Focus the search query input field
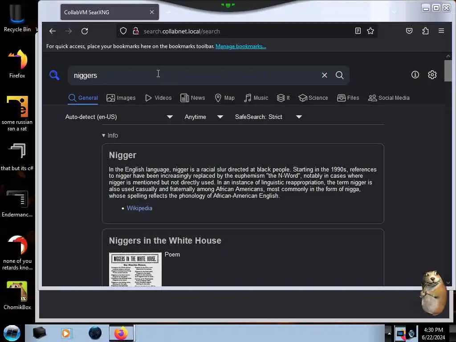 click(195, 75)
